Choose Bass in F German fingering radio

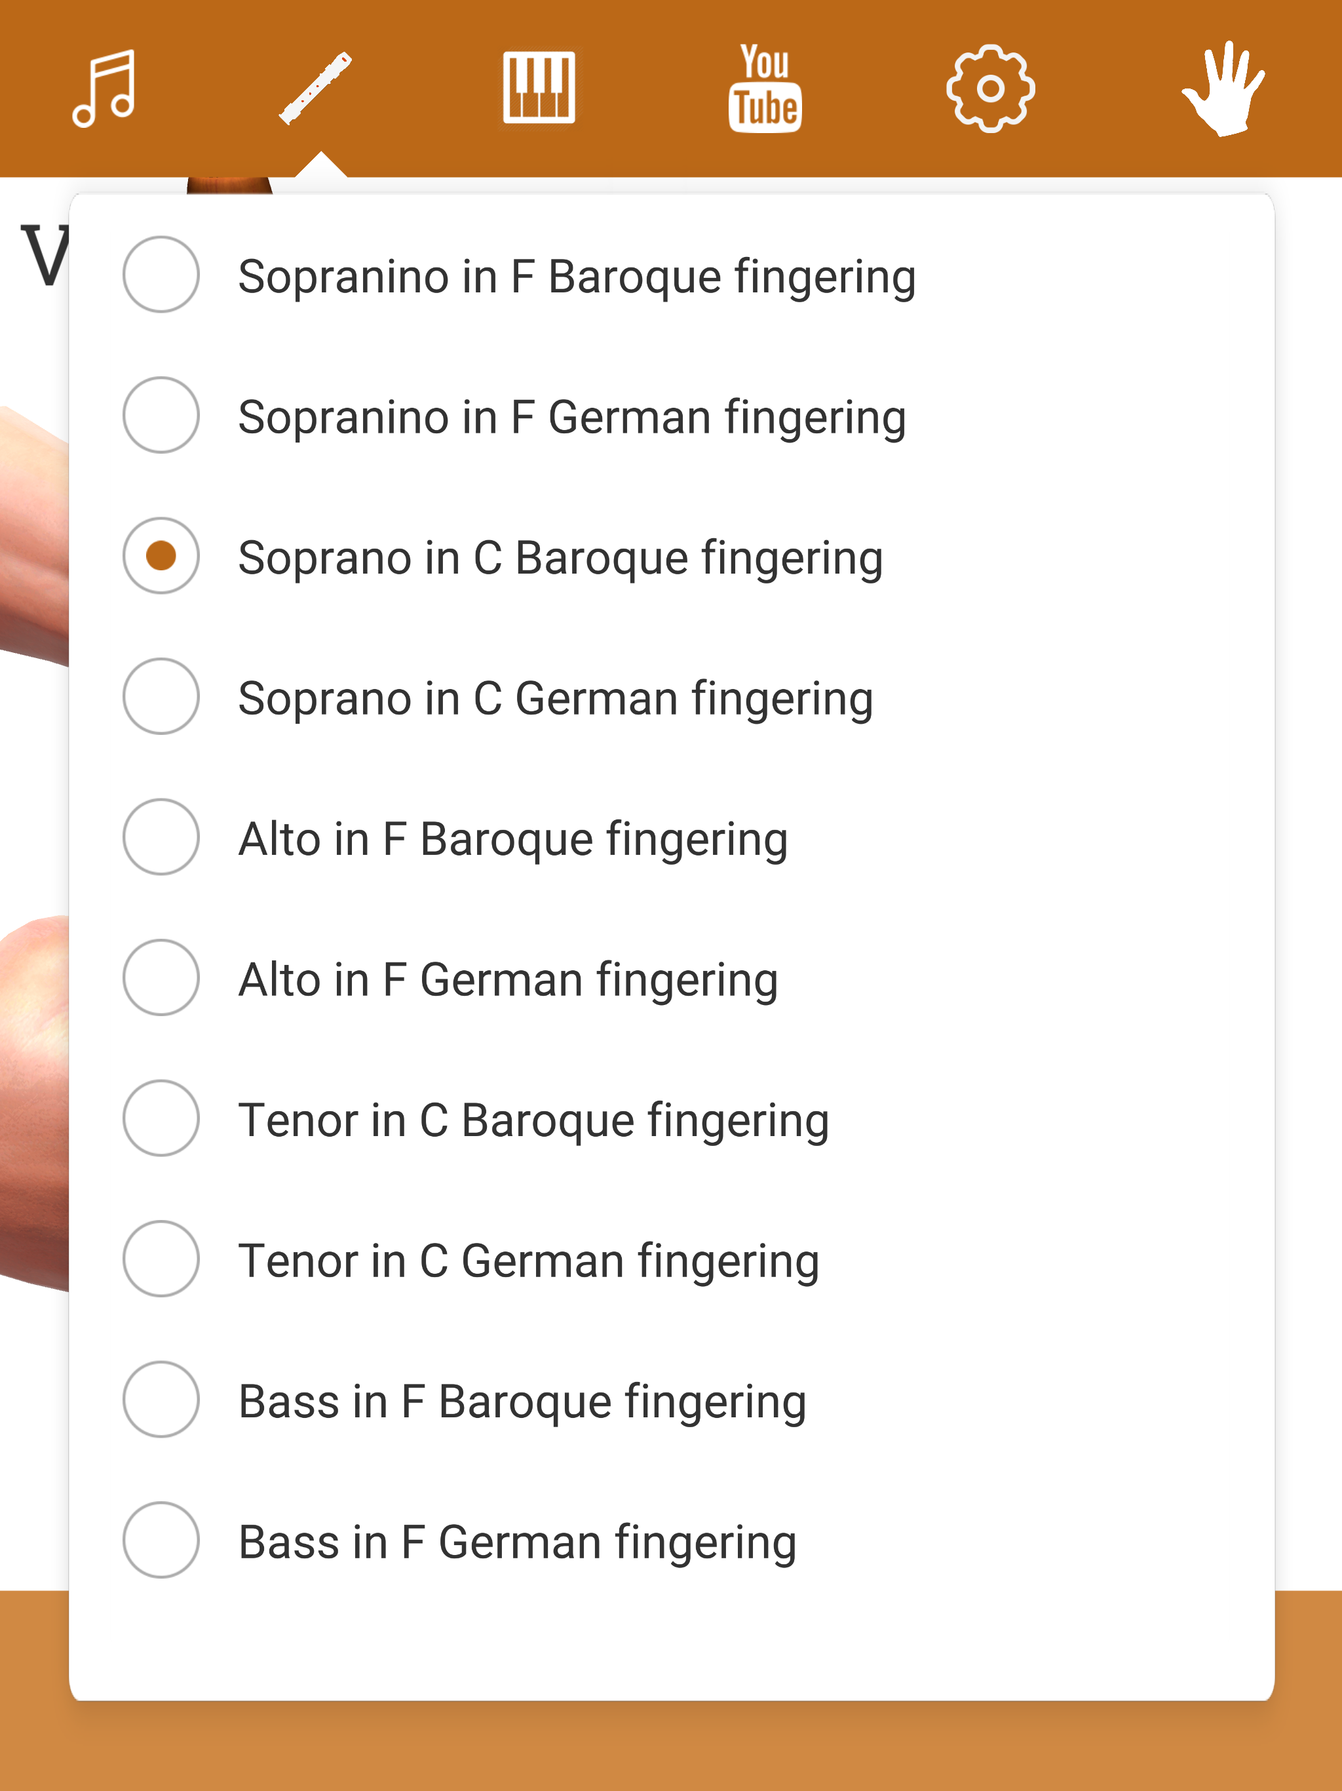(161, 1540)
